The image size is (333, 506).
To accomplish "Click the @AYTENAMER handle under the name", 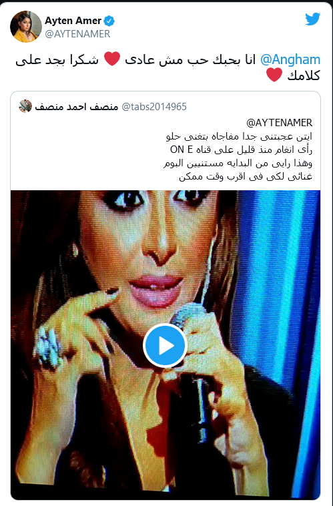I will click(x=77, y=34).
